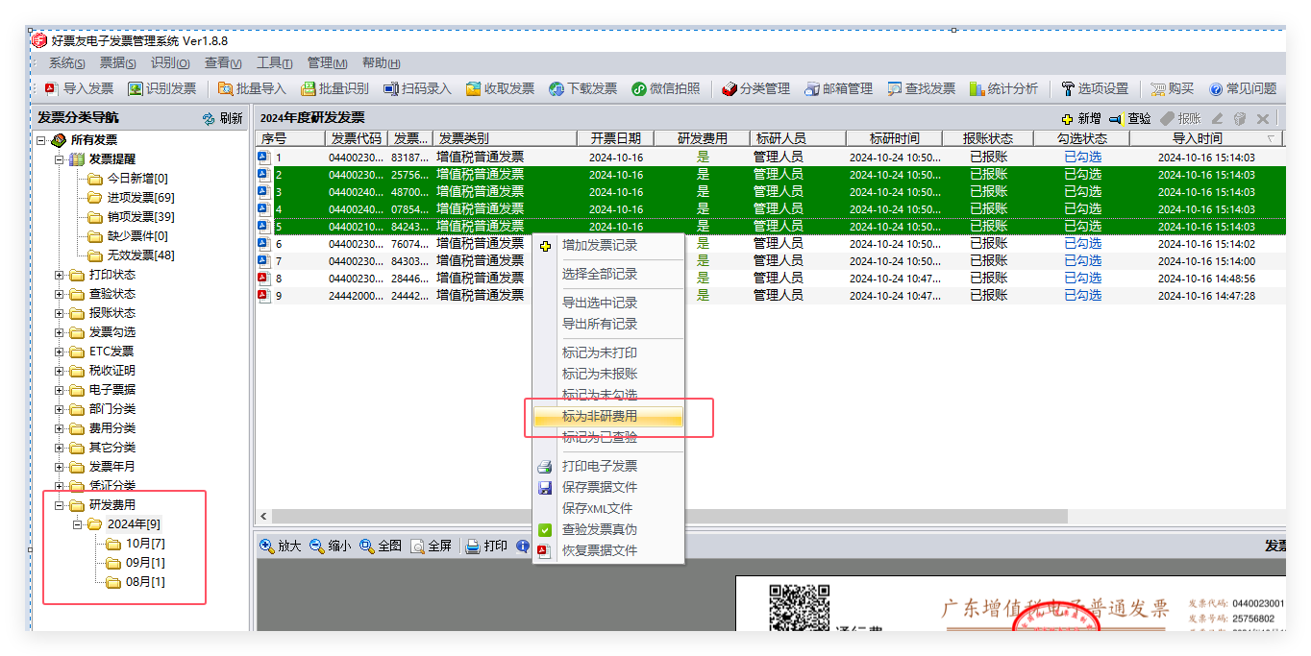1311x656 pixels.
Task: Open the 工具(T) menu
Action: (x=274, y=62)
